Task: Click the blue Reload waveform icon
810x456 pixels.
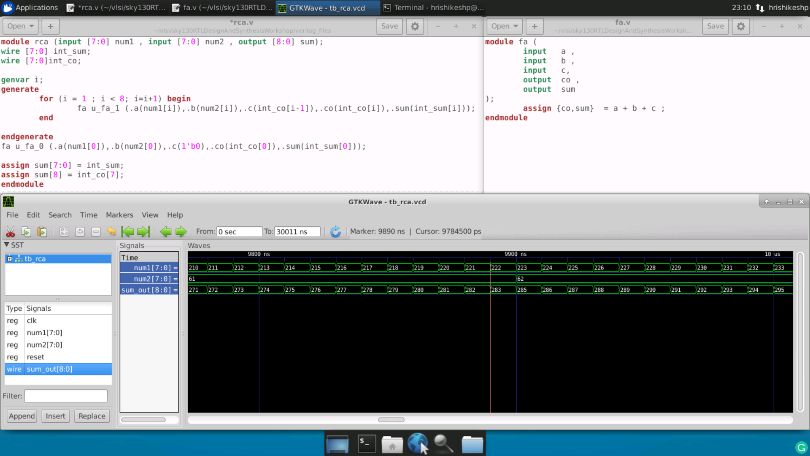Action: pos(335,231)
